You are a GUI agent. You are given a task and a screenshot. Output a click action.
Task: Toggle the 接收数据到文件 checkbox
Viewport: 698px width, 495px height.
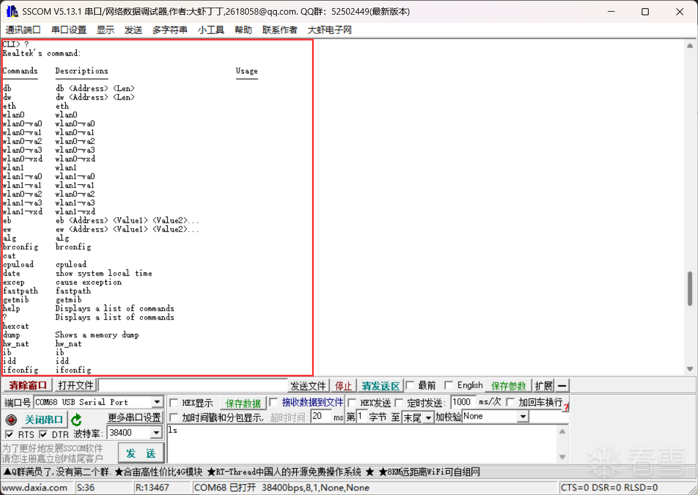coord(274,402)
